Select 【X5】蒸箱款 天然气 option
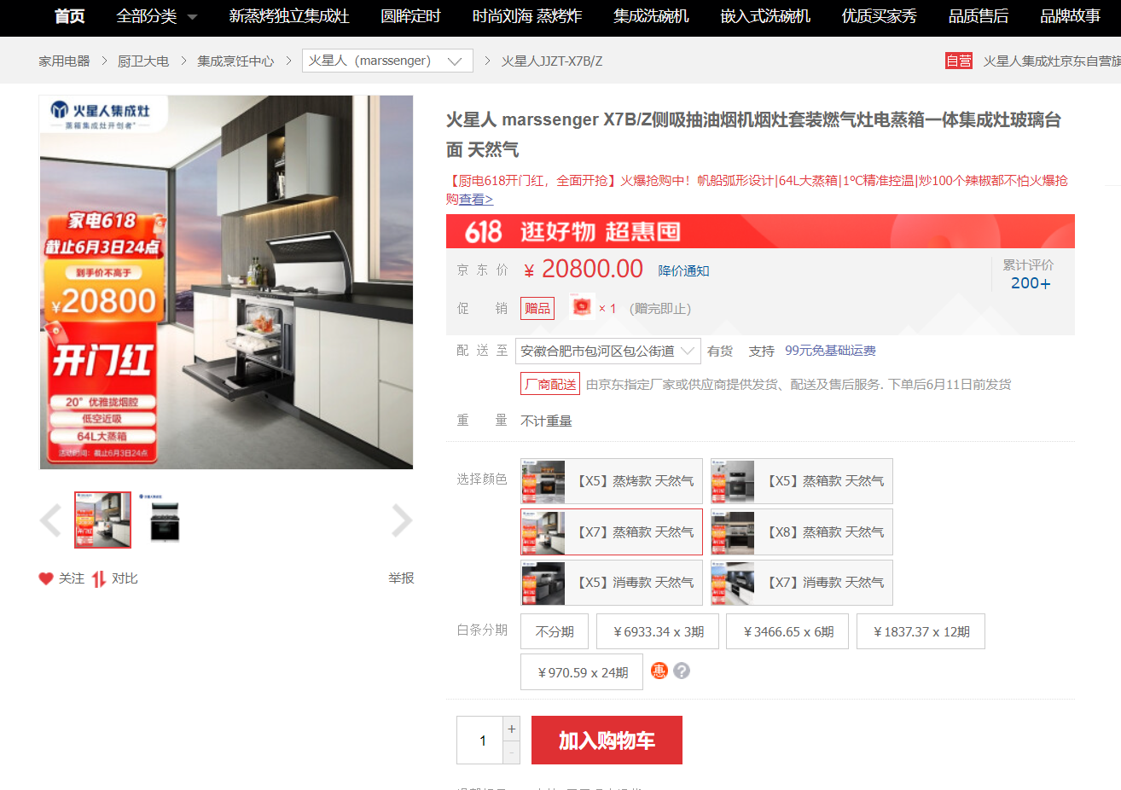 (x=801, y=481)
